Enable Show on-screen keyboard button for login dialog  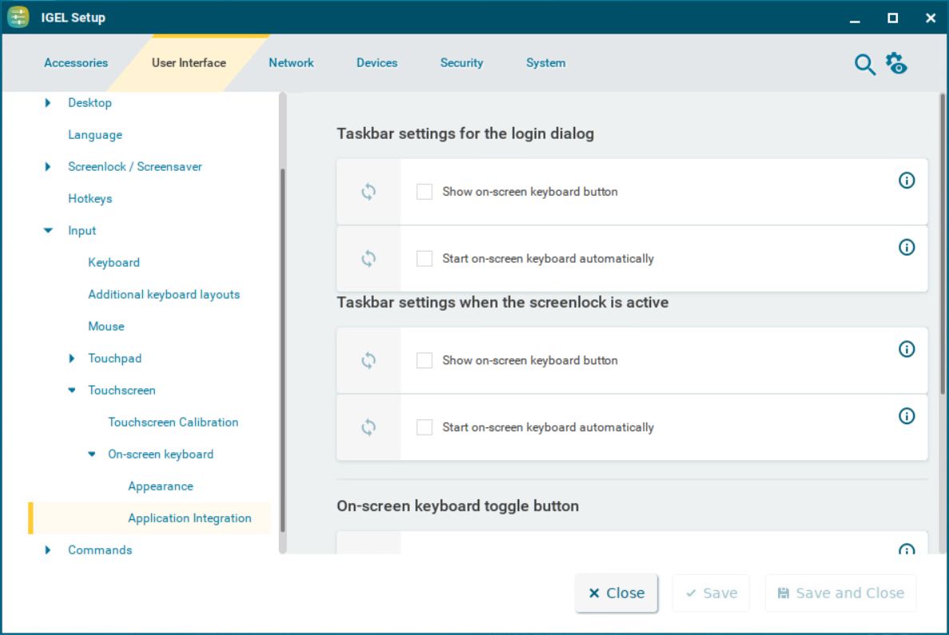(x=424, y=192)
